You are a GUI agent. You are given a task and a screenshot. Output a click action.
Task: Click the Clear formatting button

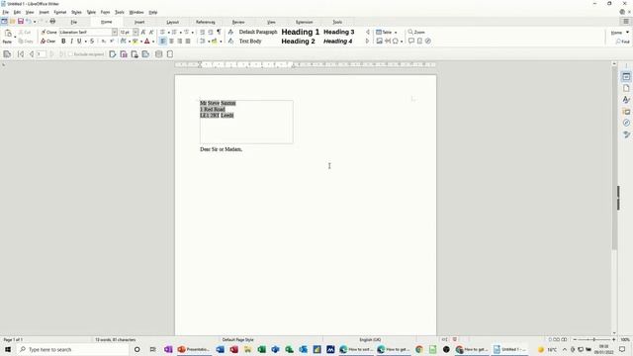click(48, 42)
